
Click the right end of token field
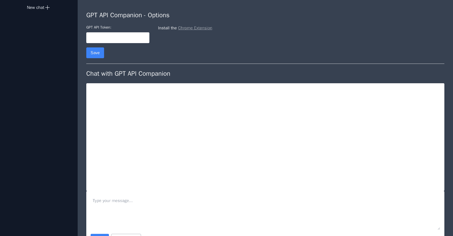[x=146, y=38]
